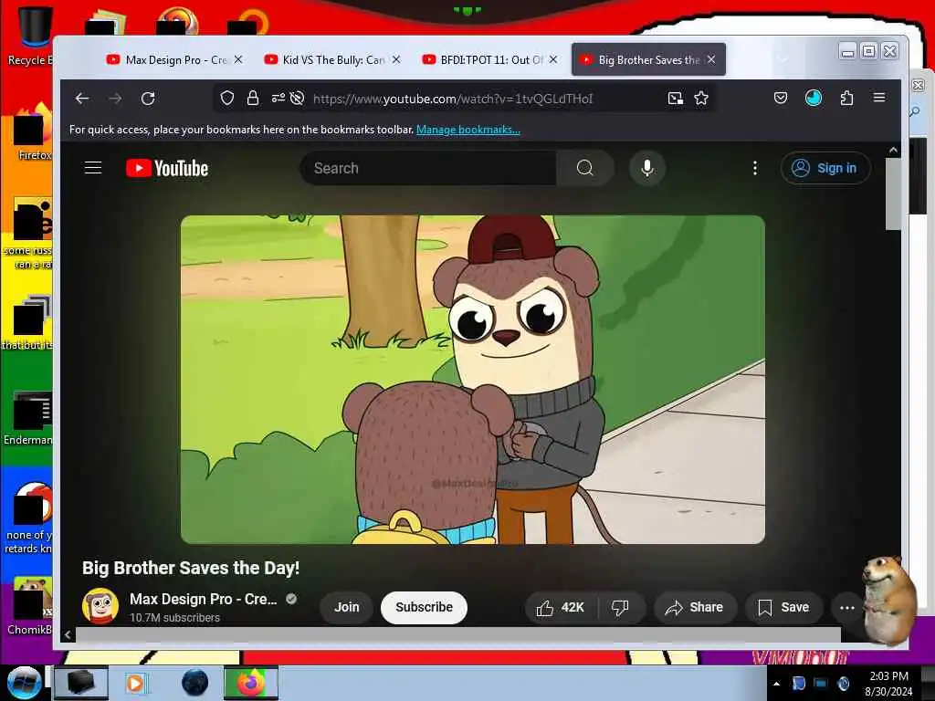Click the 10.7M subscribers text

pyautogui.click(x=174, y=618)
